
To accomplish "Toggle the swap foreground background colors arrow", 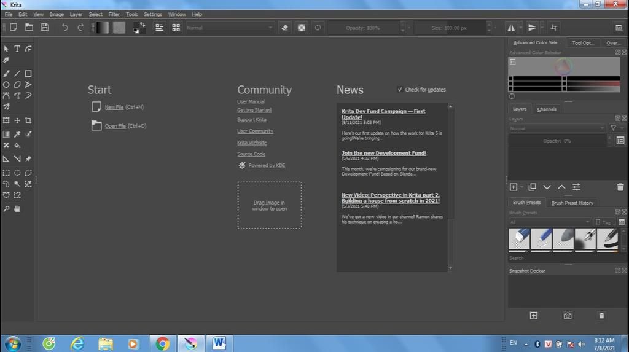I will [x=142, y=25].
